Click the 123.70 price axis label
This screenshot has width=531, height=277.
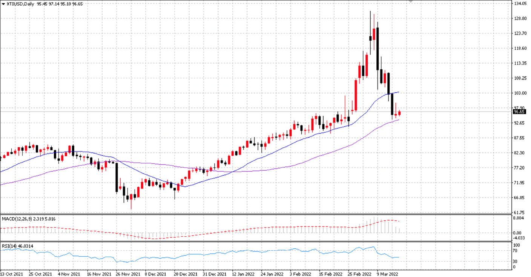[x=520, y=34]
